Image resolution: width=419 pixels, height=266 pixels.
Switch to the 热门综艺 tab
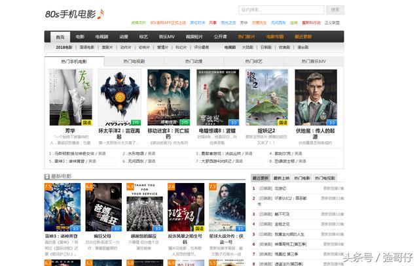[253, 61]
